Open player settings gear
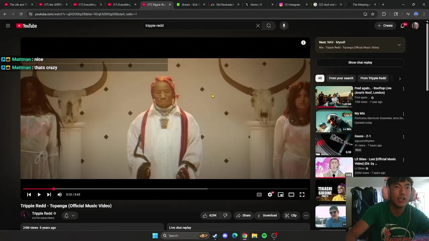This screenshot has height=241, width=429. click(x=270, y=194)
